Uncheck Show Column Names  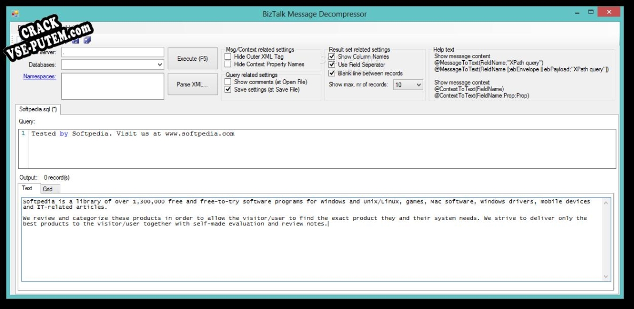(332, 56)
